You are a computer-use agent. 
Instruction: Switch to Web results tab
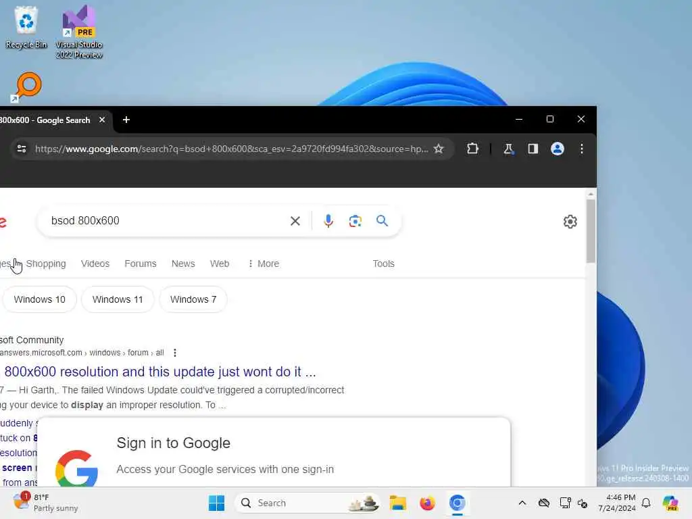click(x=220, y=264)
